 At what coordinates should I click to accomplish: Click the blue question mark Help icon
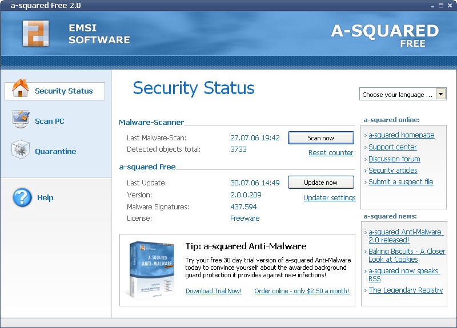(x=22, y=197)
